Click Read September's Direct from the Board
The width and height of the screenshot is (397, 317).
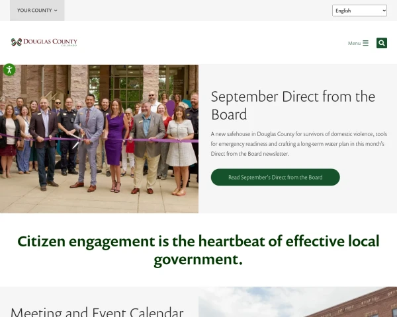pyautogui.click(x=275, y=177)
